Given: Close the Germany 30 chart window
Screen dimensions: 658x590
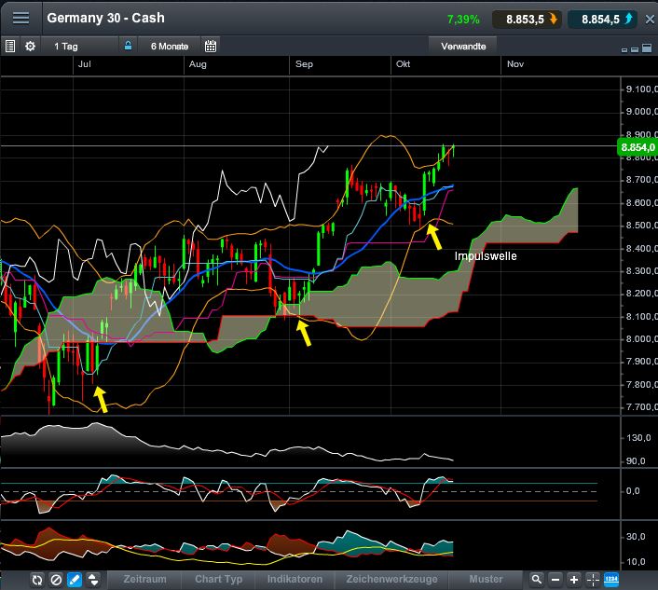Looking at the screenshot, I should click(x=650, y=20).
